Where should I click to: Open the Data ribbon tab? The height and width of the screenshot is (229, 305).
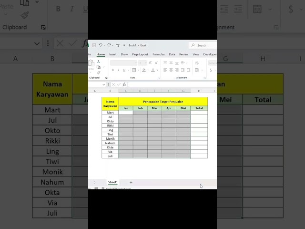[x=172, y=54]
